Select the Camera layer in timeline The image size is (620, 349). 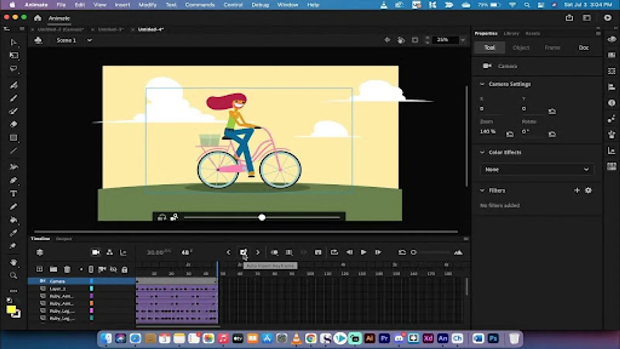57,281
